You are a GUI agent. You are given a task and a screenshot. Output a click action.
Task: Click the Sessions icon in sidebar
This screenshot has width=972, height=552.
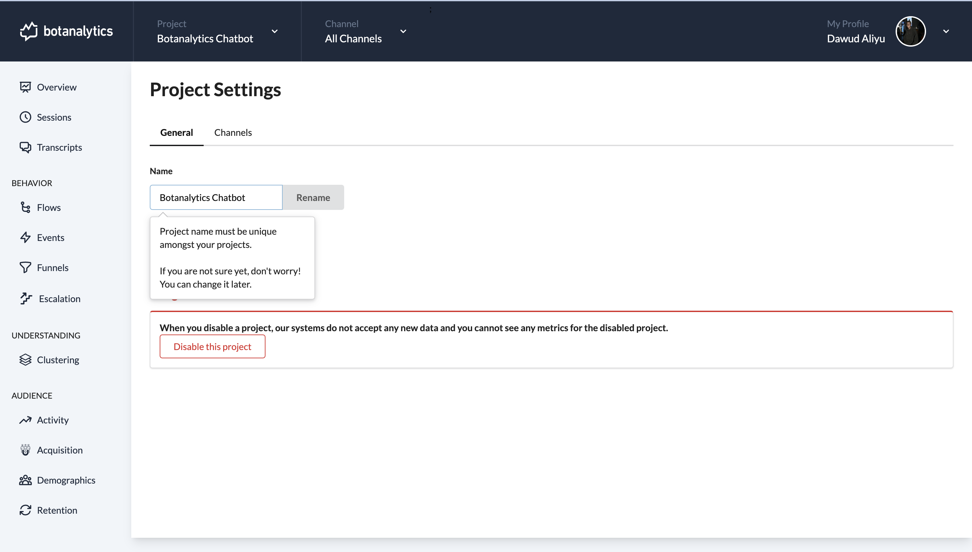(25, 117)
